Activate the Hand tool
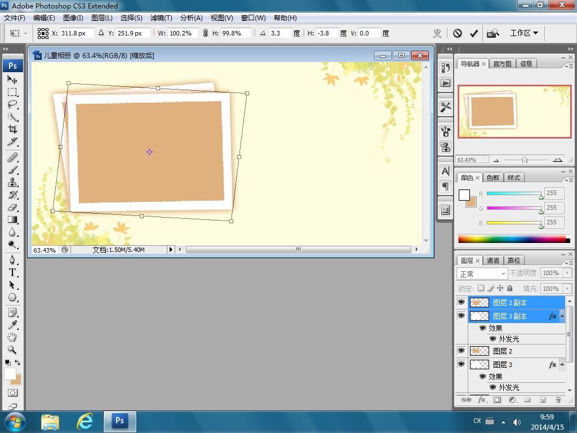Screen dimensions: 577x433 [x=12, y=337]
